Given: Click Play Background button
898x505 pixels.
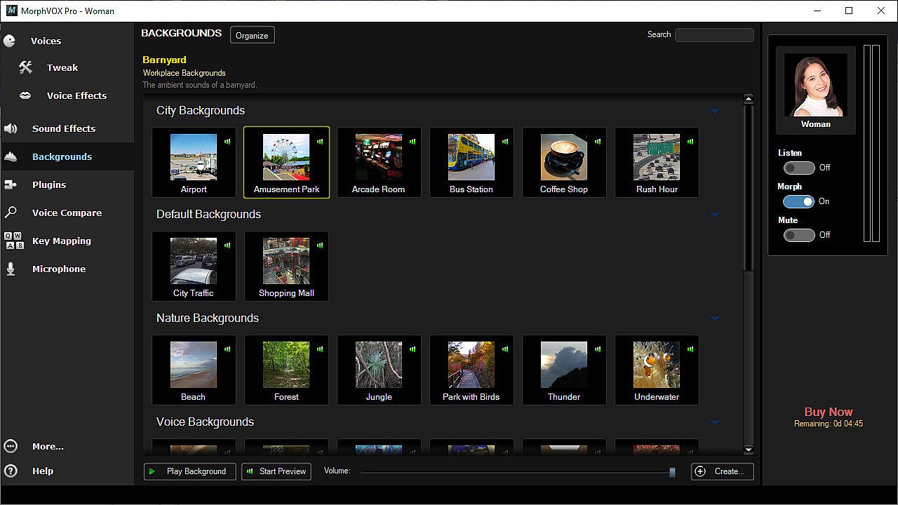Looking at the screenshot, I should (189, 471).
